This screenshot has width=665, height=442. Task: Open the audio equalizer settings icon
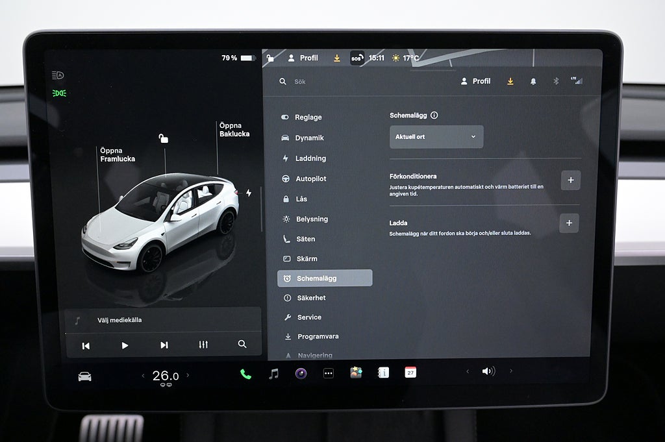[x=203, y=345]
